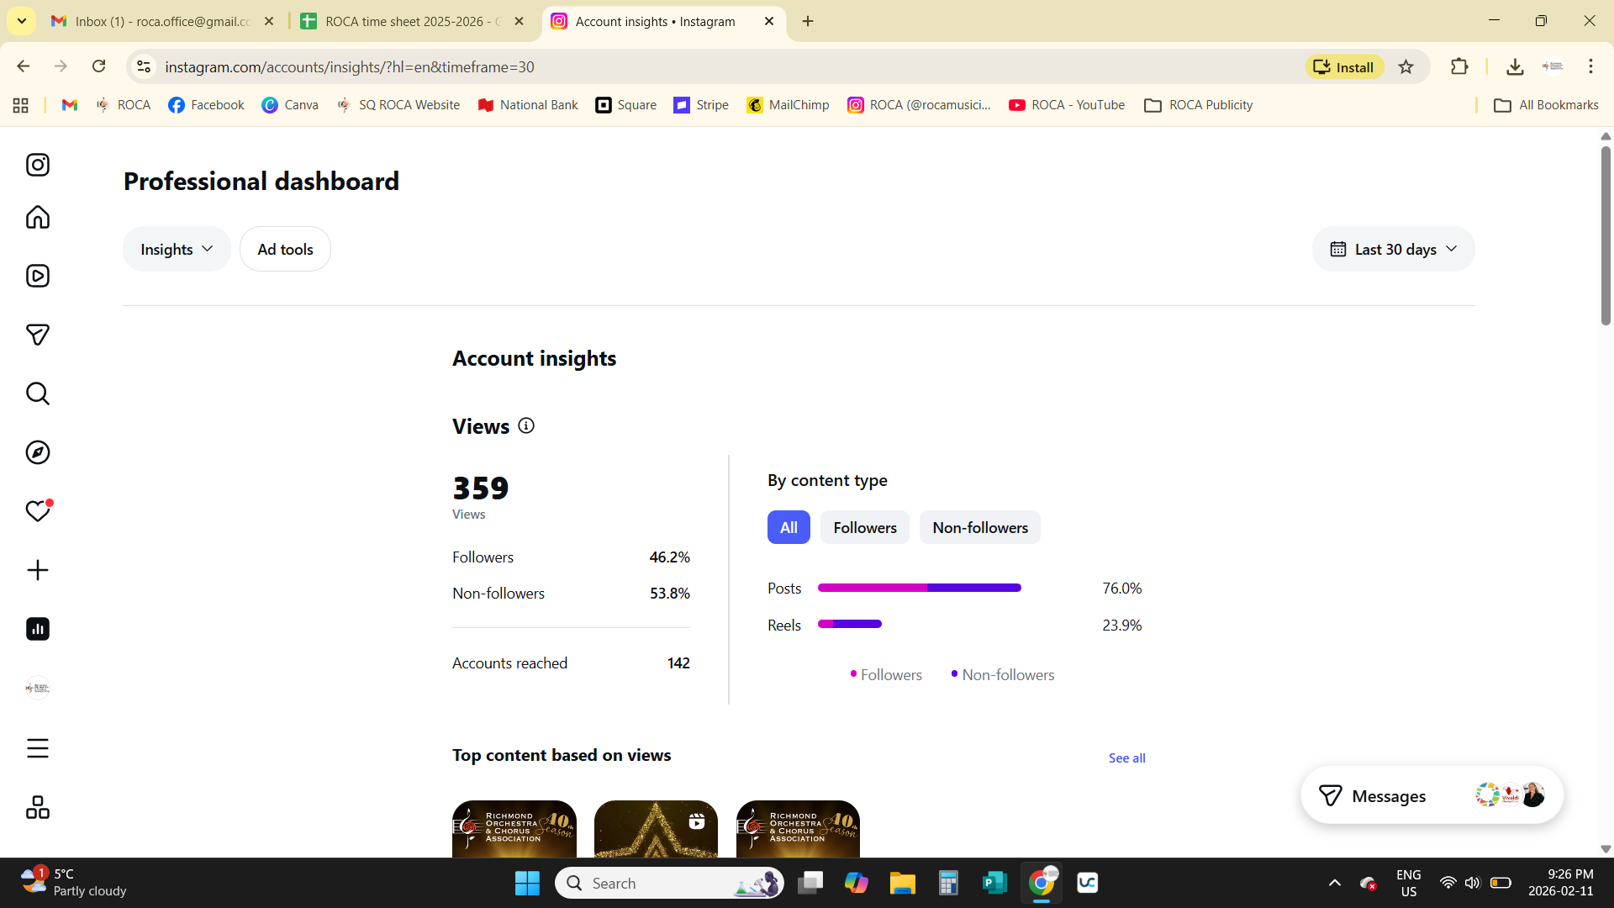The height and width of the screenshot is (908, 1614).
Task: Open Explore compass icon
Action: 38,452
